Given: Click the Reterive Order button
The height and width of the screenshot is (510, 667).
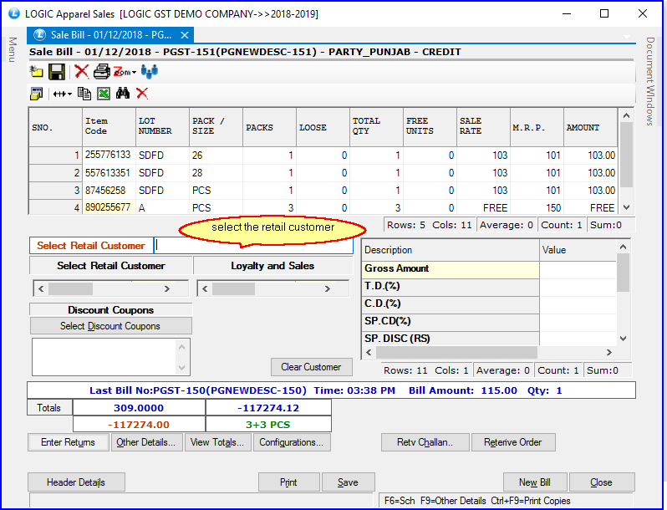Looking at the screenshot, I should click(x=513, y=442).
